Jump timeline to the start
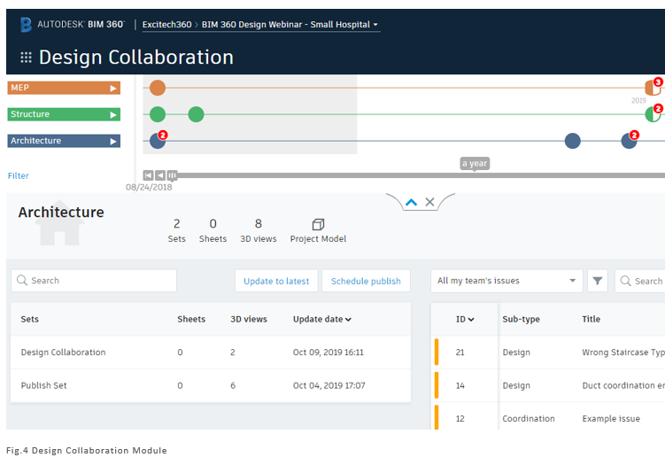 click(x=148, y=175)
